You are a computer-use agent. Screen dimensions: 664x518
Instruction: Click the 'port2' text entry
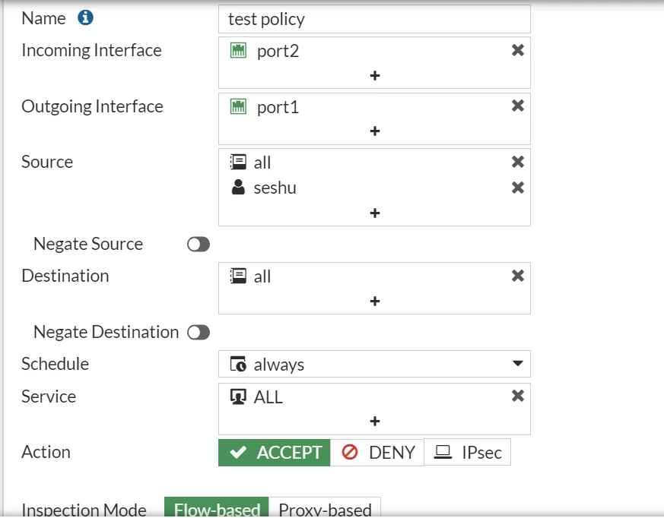278,51
